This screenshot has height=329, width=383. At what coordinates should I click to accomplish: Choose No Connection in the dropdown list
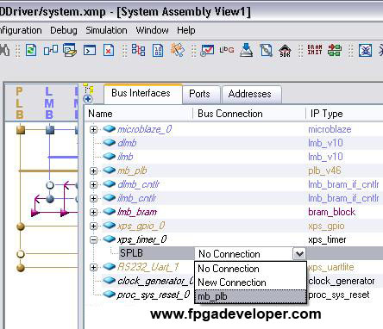(250, 269)
